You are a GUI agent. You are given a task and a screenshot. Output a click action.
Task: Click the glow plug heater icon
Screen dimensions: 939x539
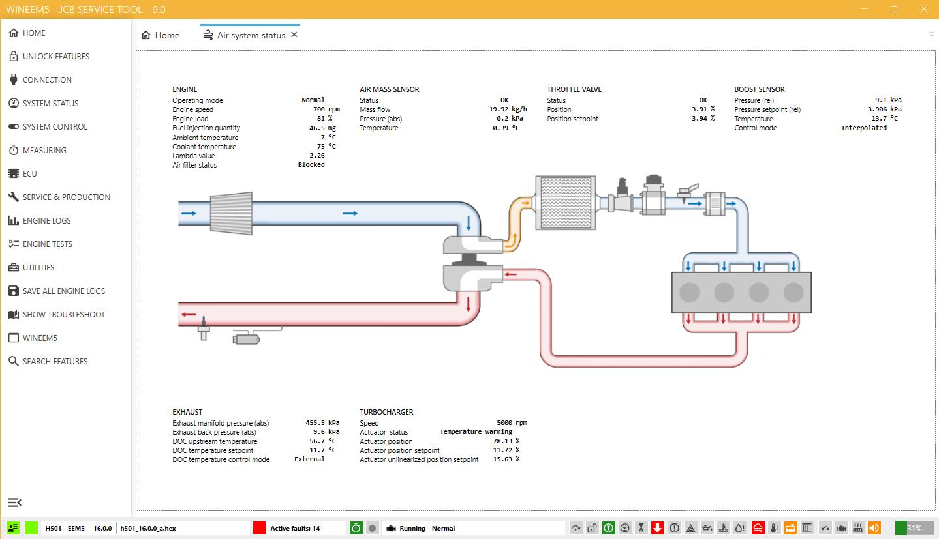click(x=857, y=528)
